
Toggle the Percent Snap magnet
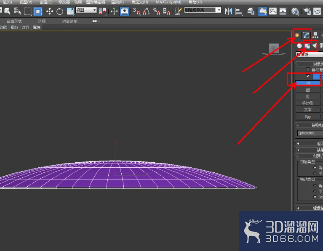156,11
